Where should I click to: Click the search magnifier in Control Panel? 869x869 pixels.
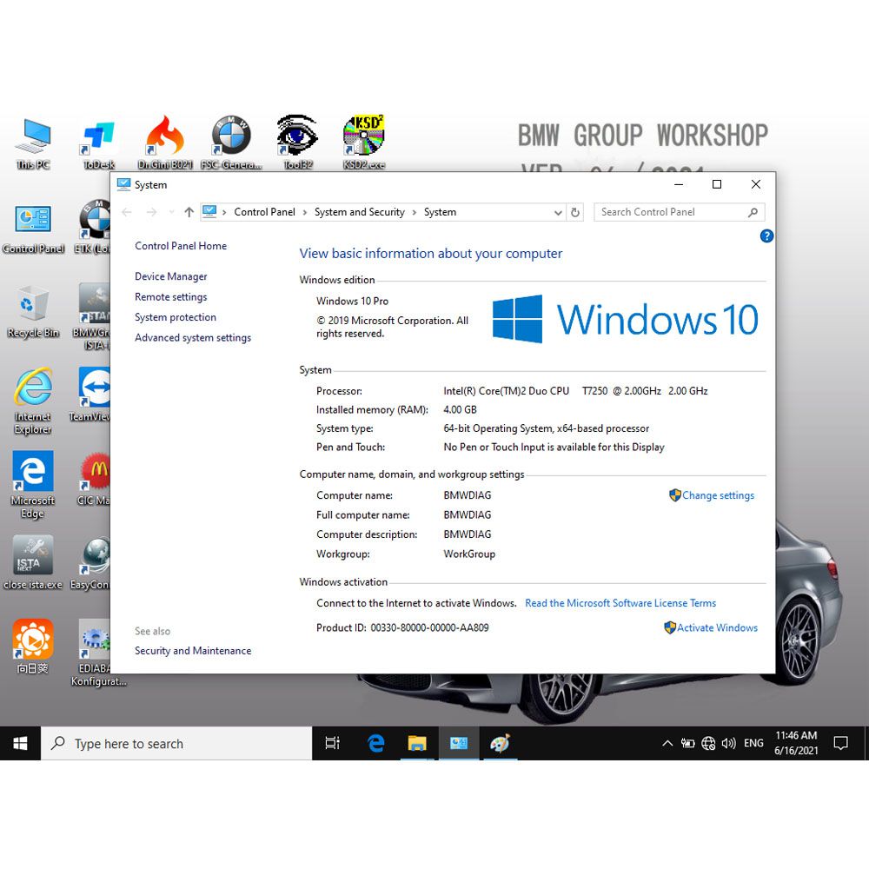point(753,212)
